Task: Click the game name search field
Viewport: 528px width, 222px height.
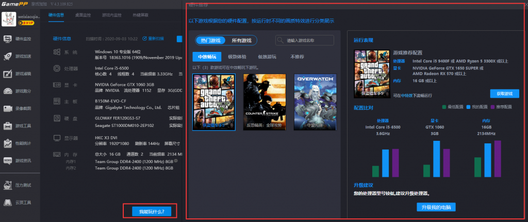Action: tap(305, 40)
